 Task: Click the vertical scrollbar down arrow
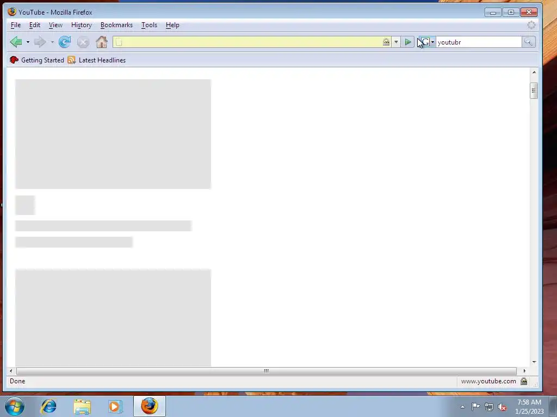click(534, 362)
